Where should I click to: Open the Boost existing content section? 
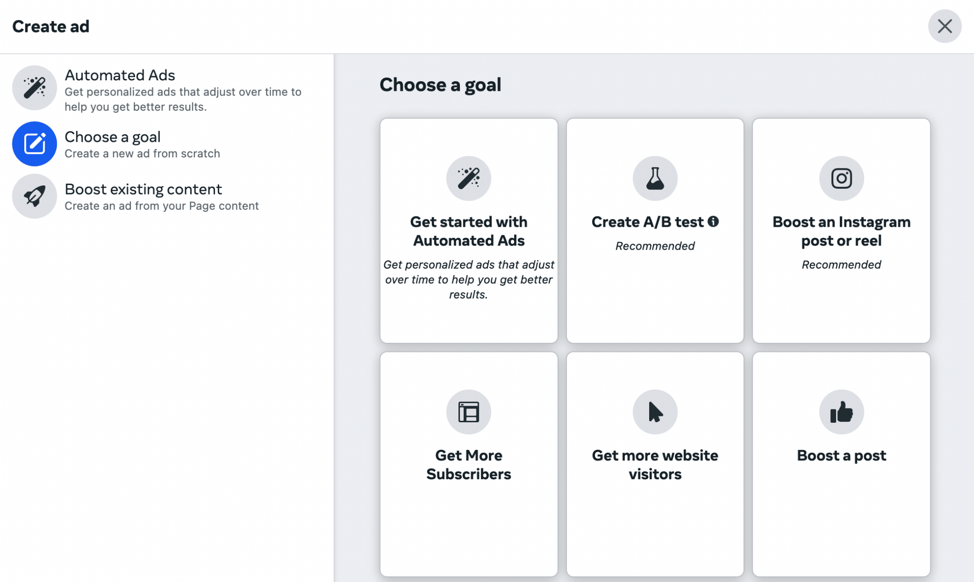[x=143, y=189]
